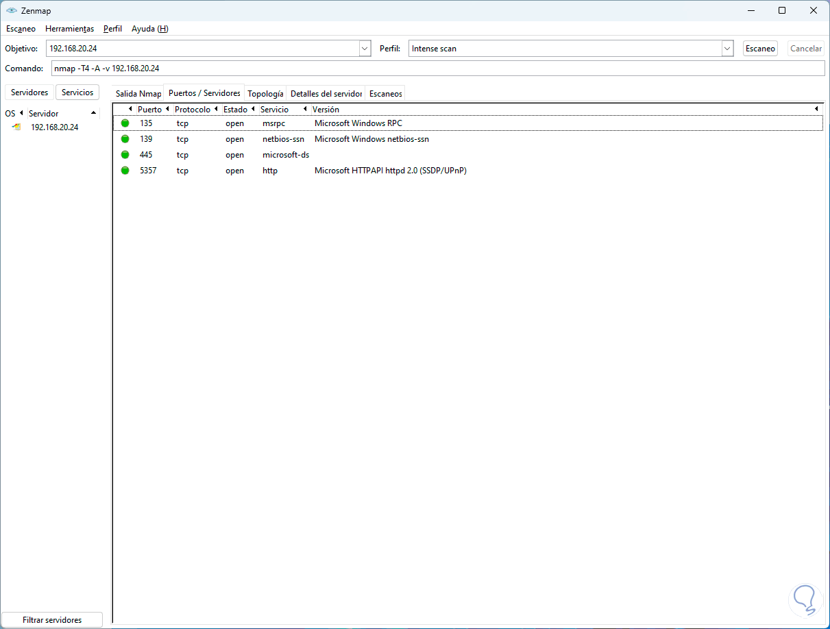Click the Microsoft HTTPAPI httpd 2.0 version text
Screen dimensions: 830x629
pyautogui.click(x=391, y=171)
